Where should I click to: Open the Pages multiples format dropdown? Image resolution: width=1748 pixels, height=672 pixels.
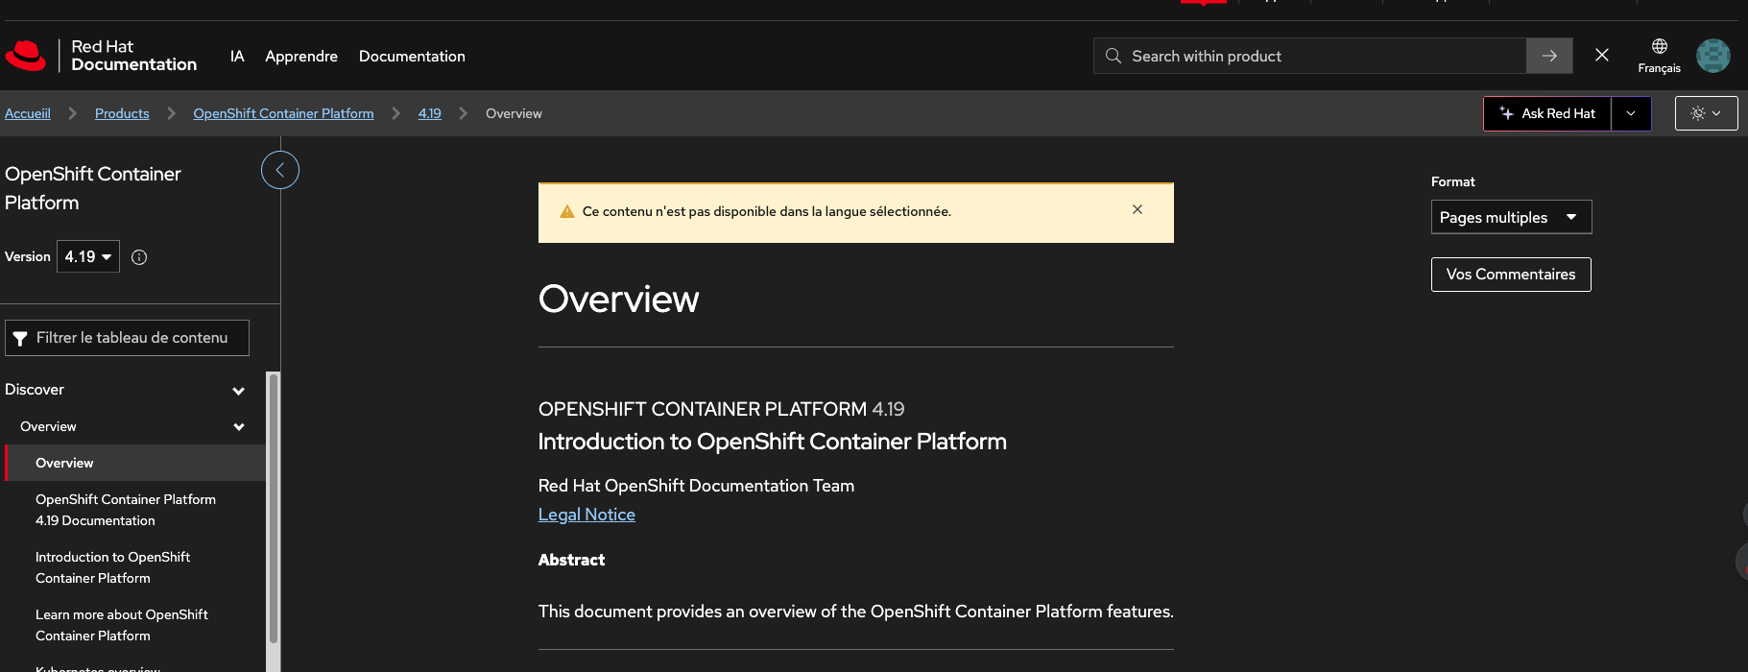click(1510, 217)
